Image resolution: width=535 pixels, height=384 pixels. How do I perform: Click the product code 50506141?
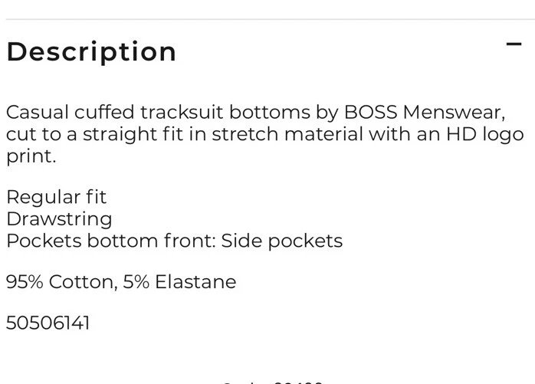[x=48, y=323]
